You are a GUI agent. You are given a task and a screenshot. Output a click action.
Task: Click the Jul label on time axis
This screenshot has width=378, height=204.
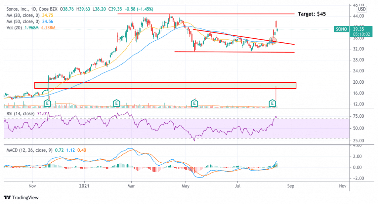click(x=238, y=186)
